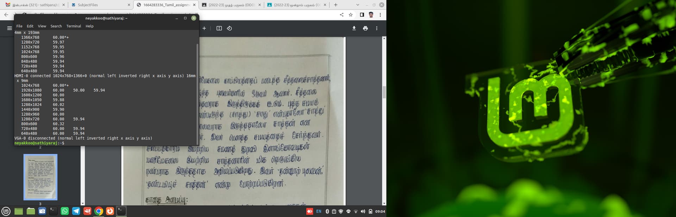Launch the Camera screenshot app in the panel

click(x=42, y=211)
